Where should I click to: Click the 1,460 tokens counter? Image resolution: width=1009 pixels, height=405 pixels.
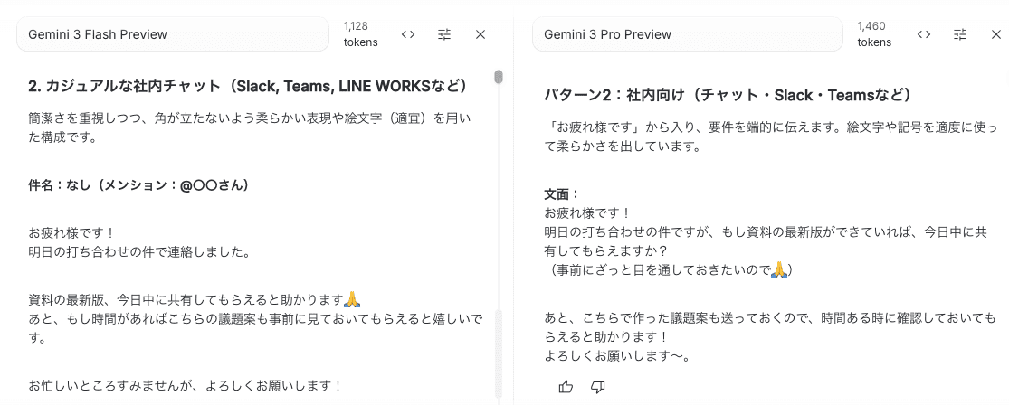coord(874,34)
